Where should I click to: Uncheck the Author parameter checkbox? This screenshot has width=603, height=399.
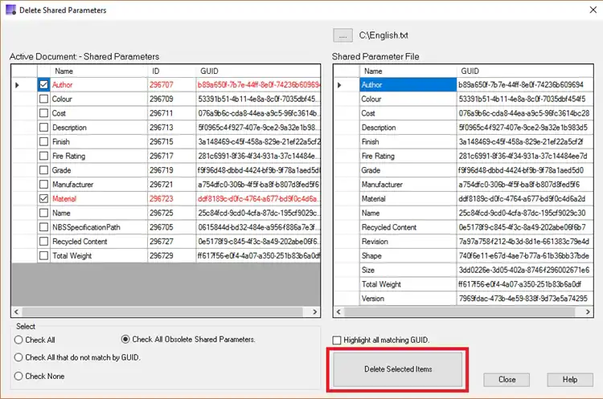(x=43, y=84)
